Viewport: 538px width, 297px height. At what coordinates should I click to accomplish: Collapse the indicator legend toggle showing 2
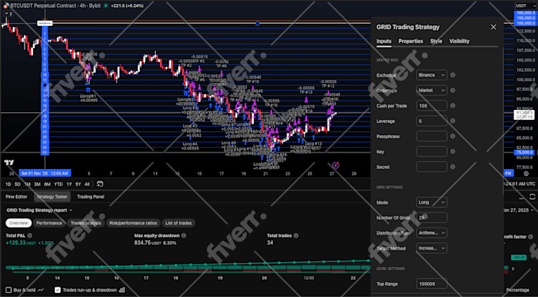[x=8, y=13]
